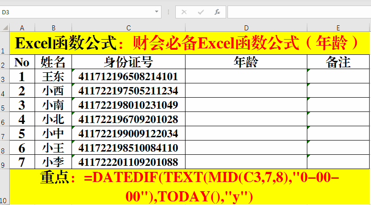371x205 pixels.
Task: Select ID cell 411722201109201088
Action: tap(128, 162)
